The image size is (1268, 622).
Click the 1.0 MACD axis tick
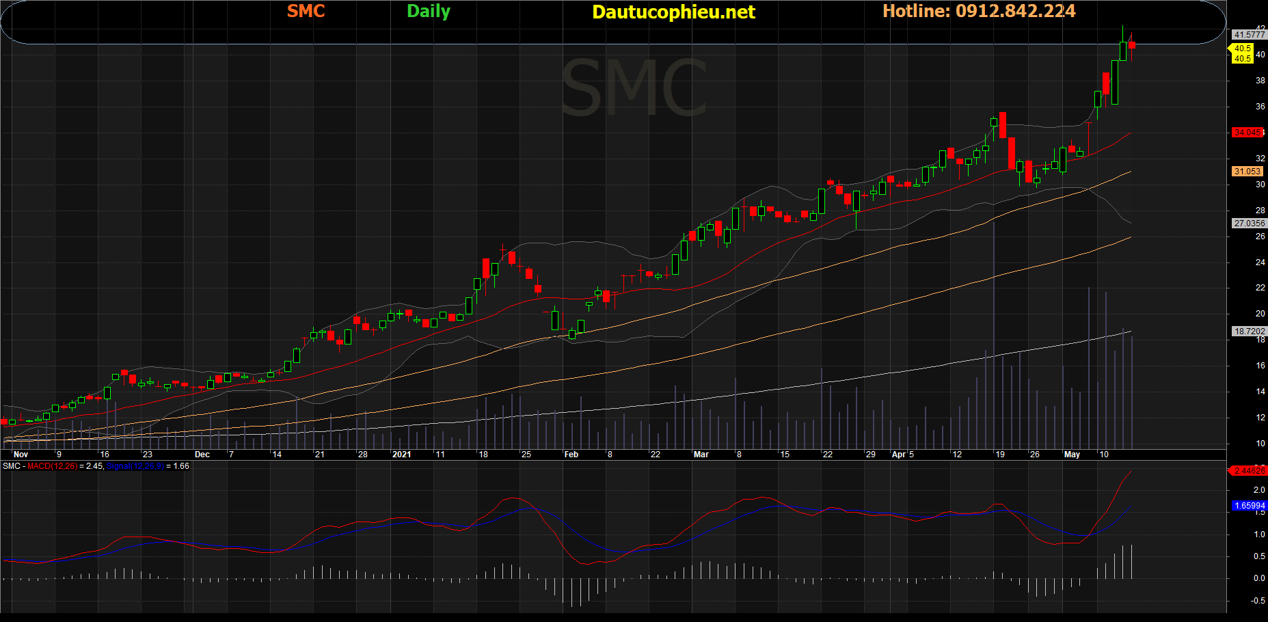[x=1259, y=535]
